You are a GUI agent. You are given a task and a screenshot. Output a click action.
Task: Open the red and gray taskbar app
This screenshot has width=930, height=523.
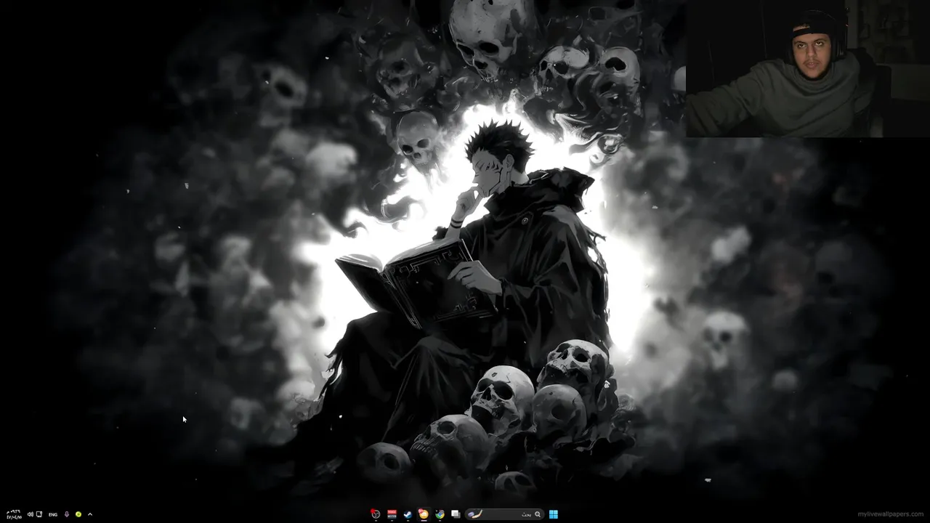(x=392, y=514)
